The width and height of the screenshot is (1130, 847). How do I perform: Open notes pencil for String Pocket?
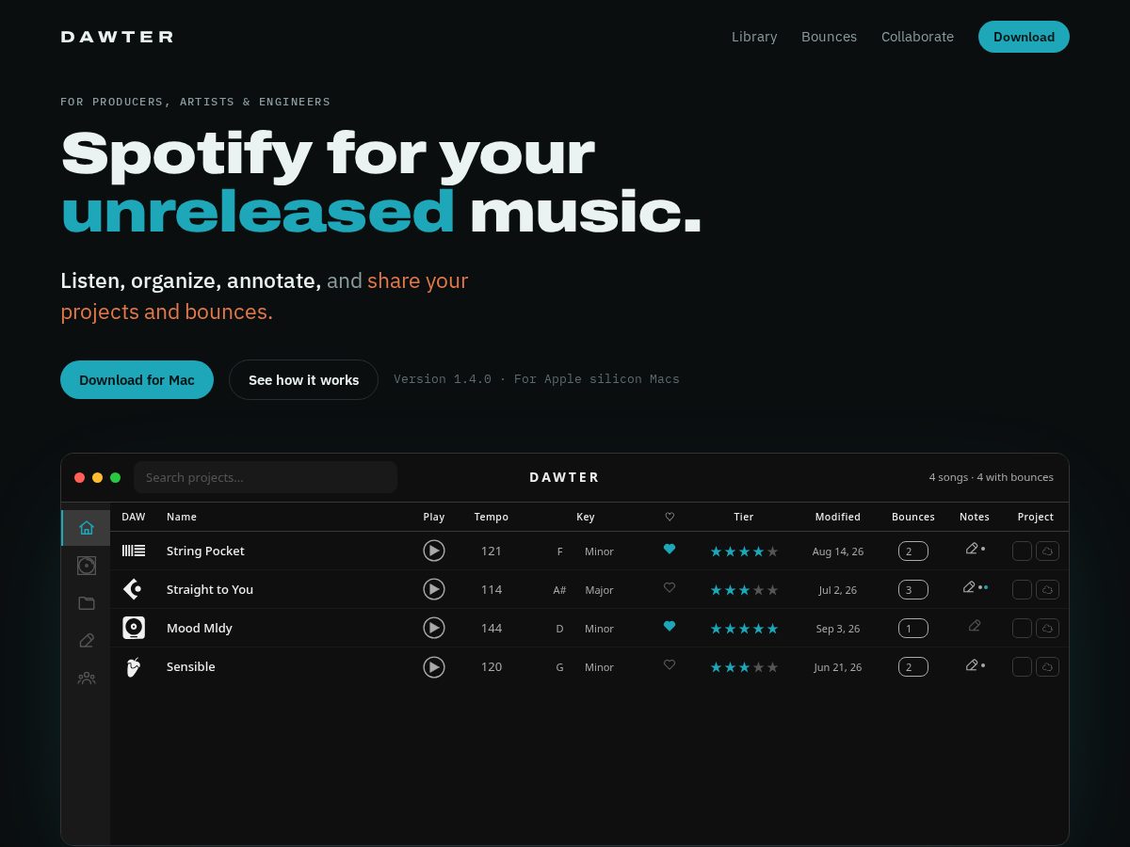pyautogui.click(x=972, y=549)
